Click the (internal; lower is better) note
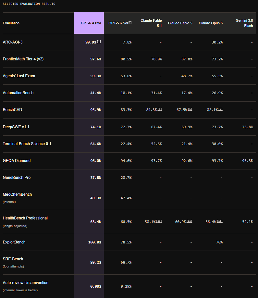The height and width of the screenshot is (298, 258). tap(20, 290)
